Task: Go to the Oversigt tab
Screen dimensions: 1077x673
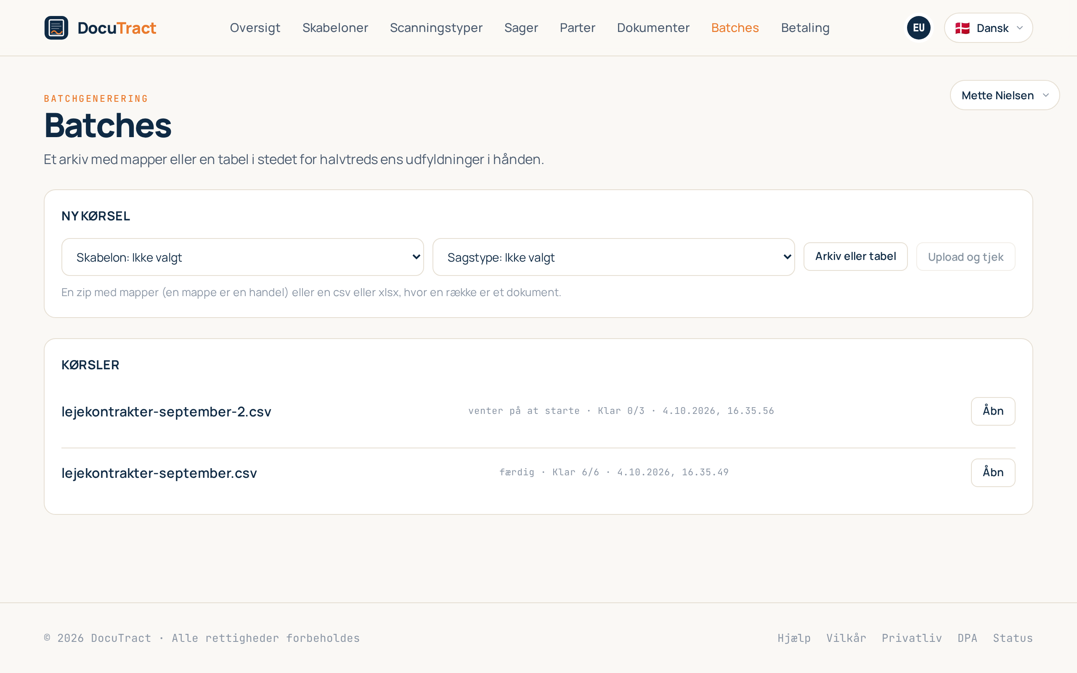Action: pos(255,28)
